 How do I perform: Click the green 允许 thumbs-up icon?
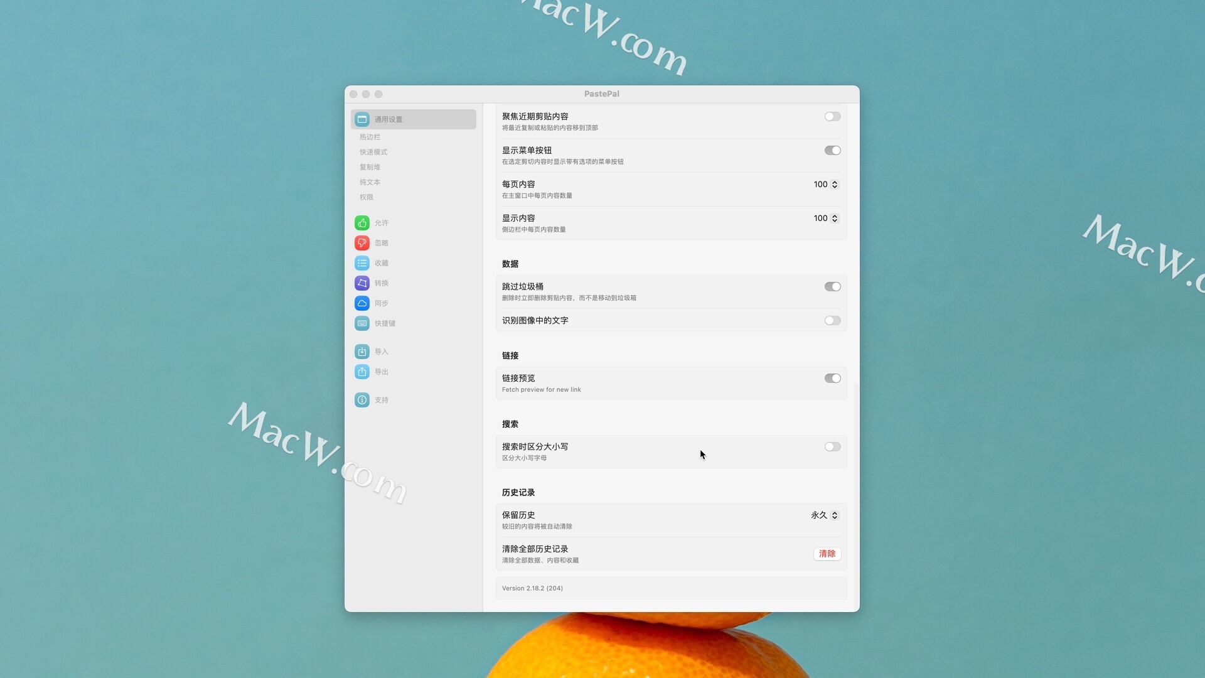362,223
